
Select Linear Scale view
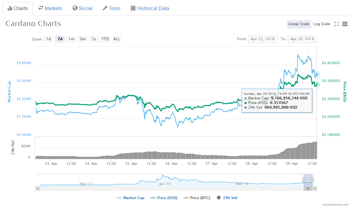(x=299, y=24)
